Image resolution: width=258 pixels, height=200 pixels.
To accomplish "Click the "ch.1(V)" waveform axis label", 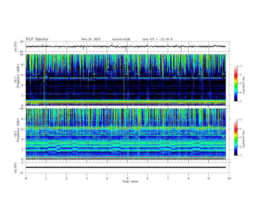I will click(16, 46).
